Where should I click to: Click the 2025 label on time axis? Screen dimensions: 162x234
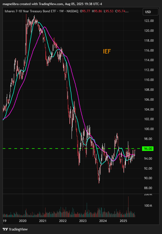point(123,221)
